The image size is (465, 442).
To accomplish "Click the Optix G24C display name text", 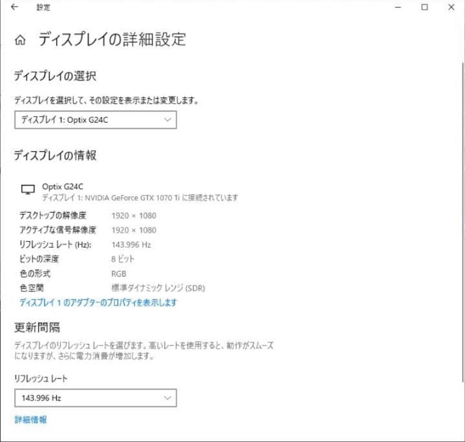I will 62,187.
